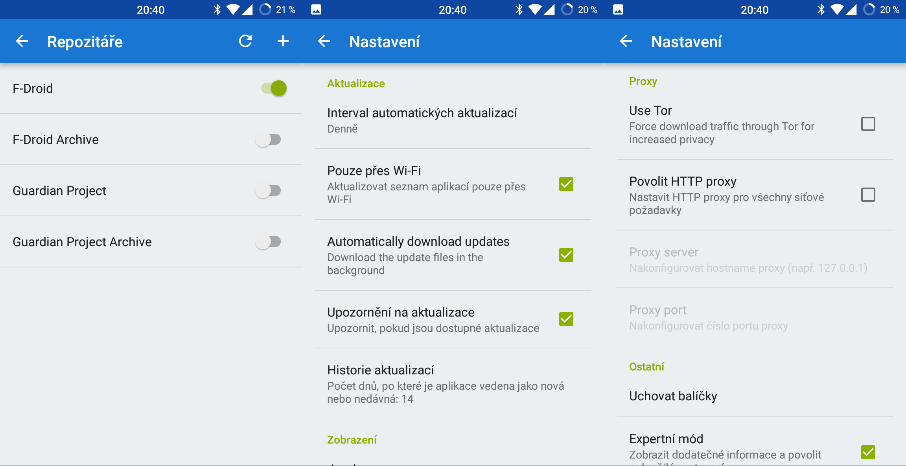The width and height of the screenshot is (906, 466).
Task: Enable the F-Droid Archive repository
Action: (x=268, y=139)
